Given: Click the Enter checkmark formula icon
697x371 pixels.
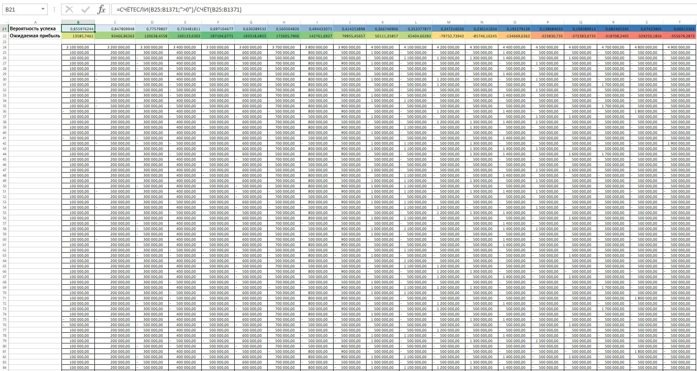Looking at the screenshot, I should coord(86,9).
